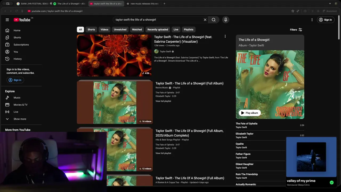Open valley of my prime mini player
The height and width of the screenshot is (192, 341).
point(311,162)
